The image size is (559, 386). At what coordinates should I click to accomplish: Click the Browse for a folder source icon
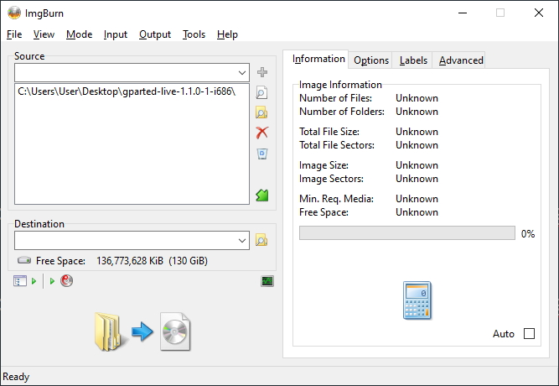pyautogui.click(x=261, y=112)
